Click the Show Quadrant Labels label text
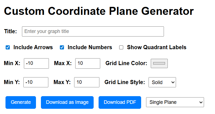This screenshot has height=114, width=215. tap(157, 47)
